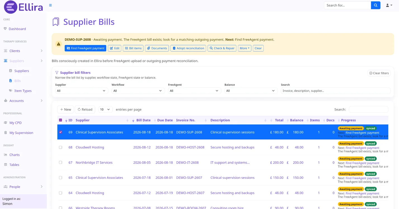This screenshot has height=209, width=399.
Task: Click the Clients sidebar icon
Action: tap(5, 51)
